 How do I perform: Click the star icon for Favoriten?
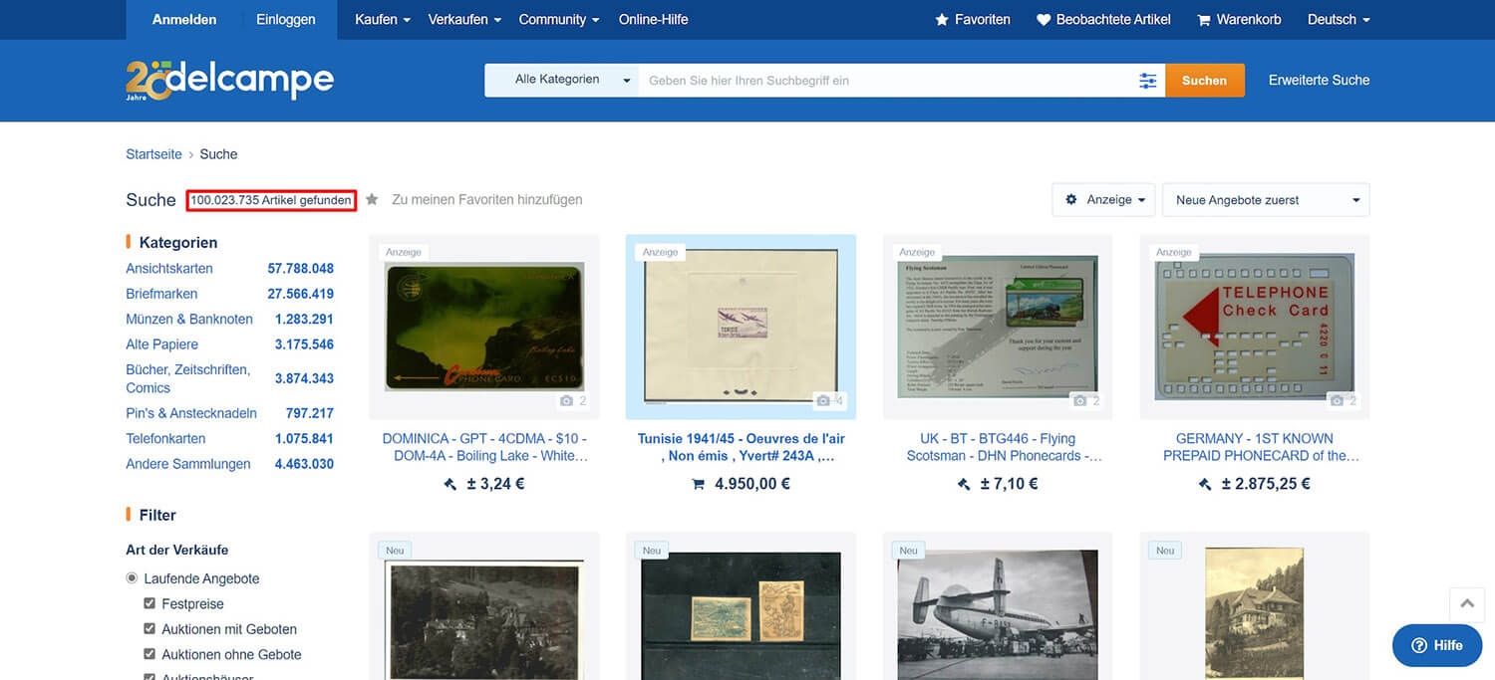click(941, 20)
